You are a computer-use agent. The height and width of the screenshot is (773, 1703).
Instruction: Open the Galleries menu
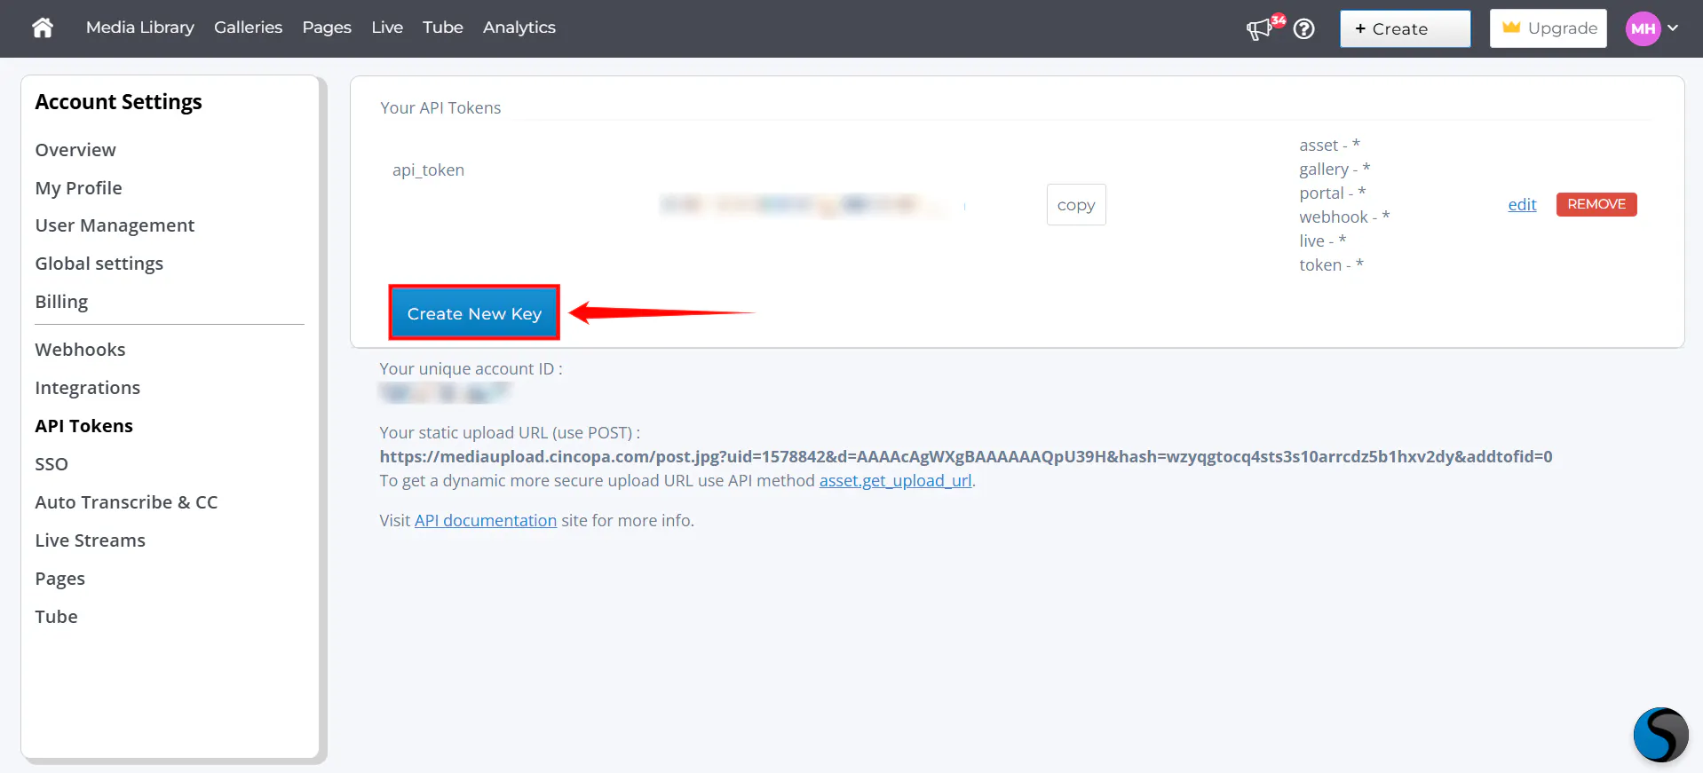(249, 28)
